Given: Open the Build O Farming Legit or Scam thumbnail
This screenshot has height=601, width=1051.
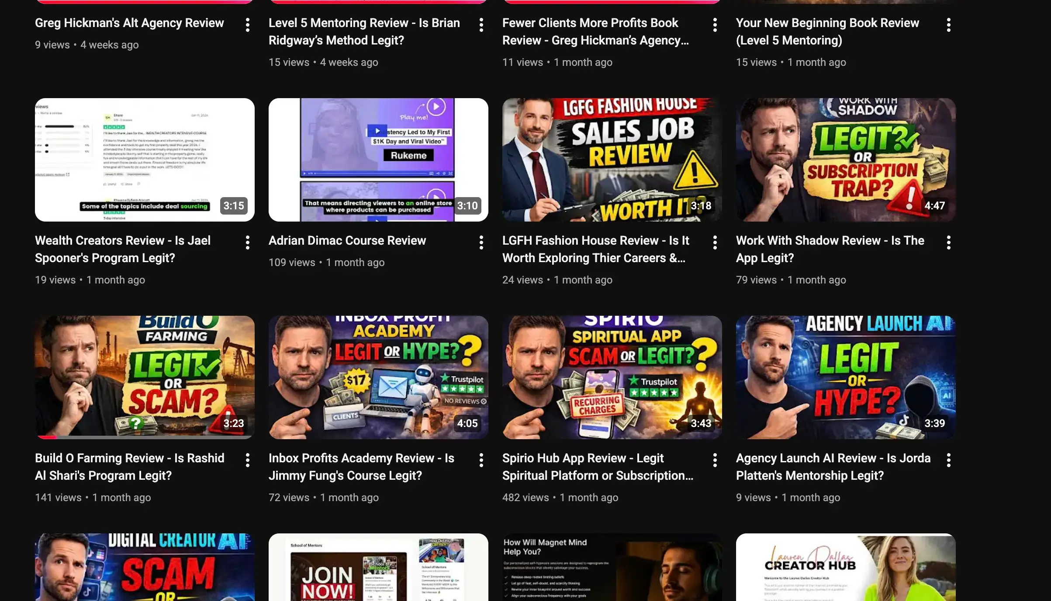Looking at the screenshot, I should 145,377.
